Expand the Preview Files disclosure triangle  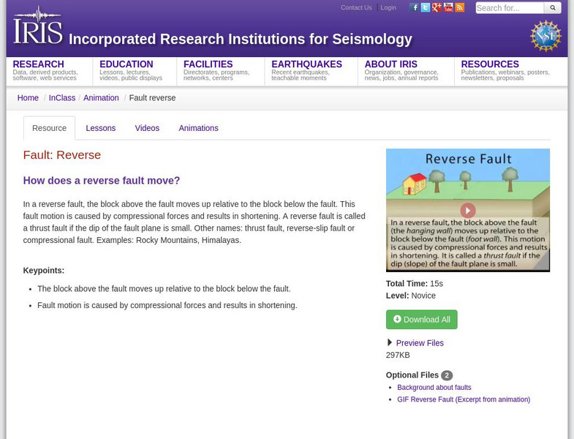(x=390, y=342)
